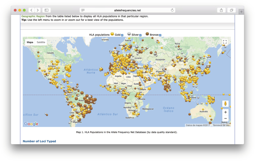Toggle the Silver populations checkbox

140,35
